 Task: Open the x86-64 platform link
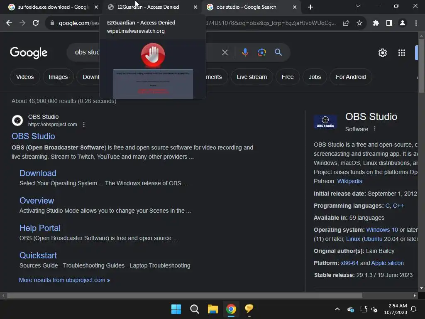coord(349,263)
